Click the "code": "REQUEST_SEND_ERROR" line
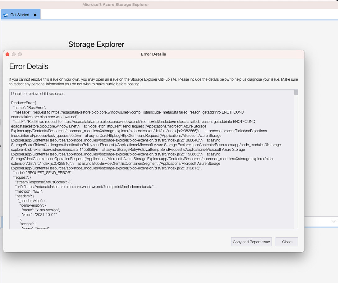 43,173
